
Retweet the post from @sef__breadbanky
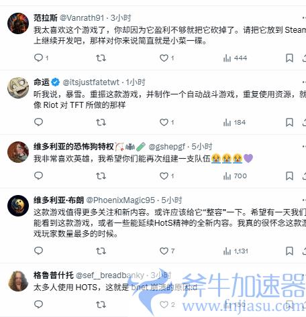point(101,304)
